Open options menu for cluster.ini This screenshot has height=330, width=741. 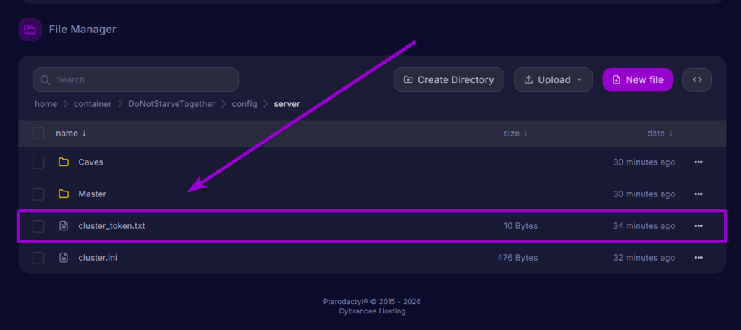pos(698,258)
